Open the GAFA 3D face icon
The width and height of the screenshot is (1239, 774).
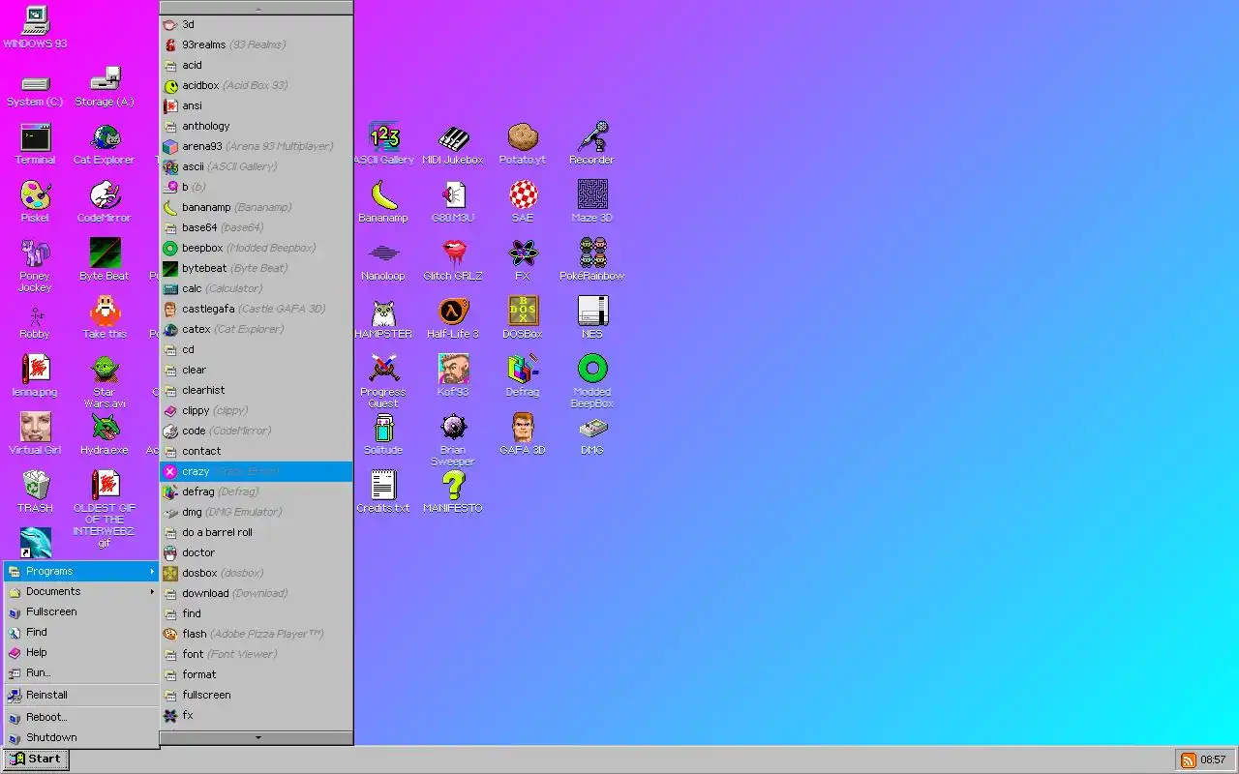(523, 434)
